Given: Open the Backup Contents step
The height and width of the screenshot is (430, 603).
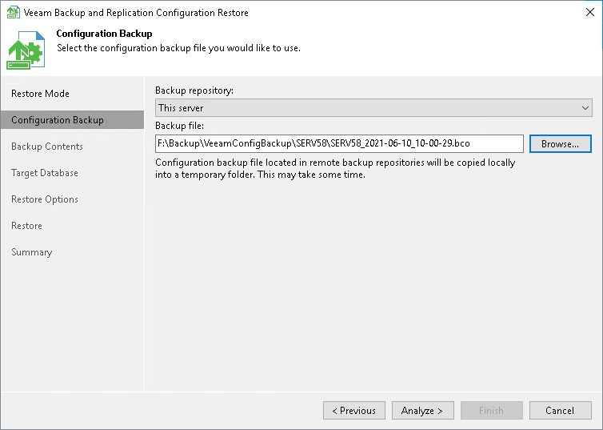Looking at the screenshot, I should [x=47, y=147].
